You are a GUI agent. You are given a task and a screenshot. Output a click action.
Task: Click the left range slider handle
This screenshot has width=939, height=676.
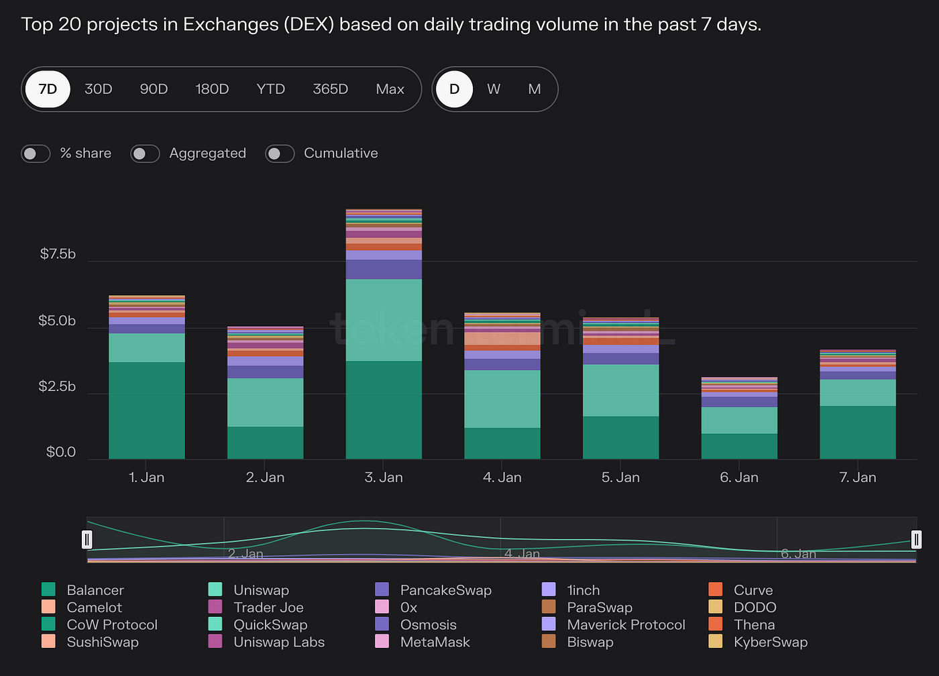click(87, 539)
